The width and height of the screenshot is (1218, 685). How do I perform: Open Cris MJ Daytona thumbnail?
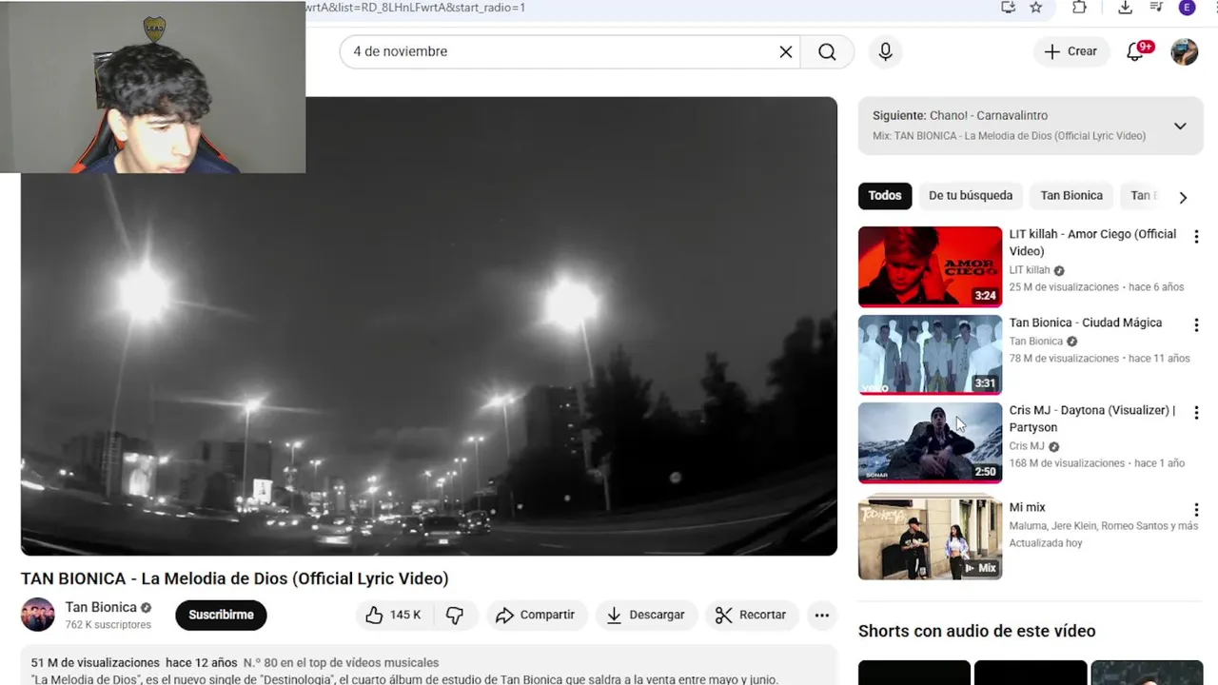click(930, 442)
